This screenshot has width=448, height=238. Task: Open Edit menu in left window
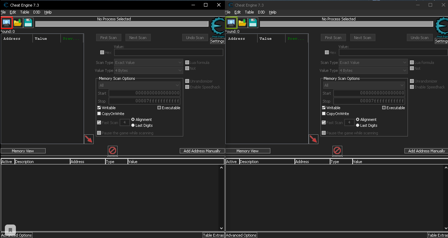tap(13, 12)
